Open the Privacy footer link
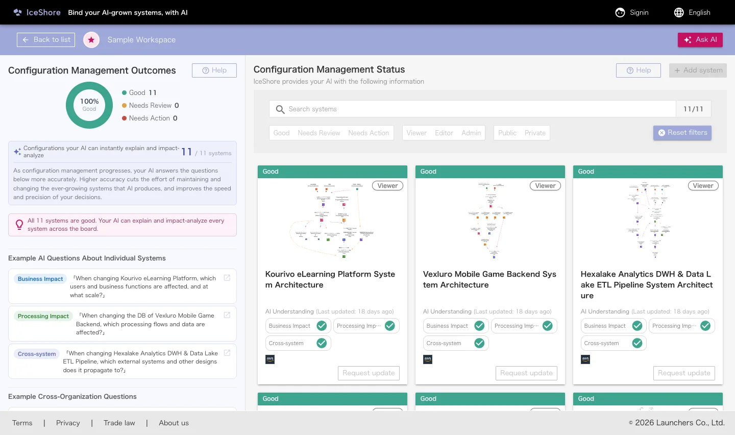The image size is (735, 435). tap(68, 423)
